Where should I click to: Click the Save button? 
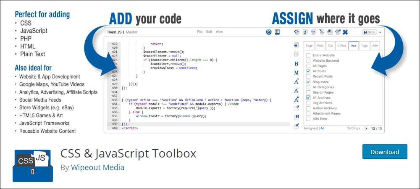(369, 32)
